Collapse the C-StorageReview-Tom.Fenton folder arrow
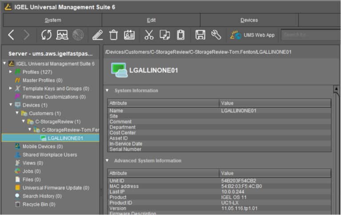This screenshot has height=215, width=341. click(30, 129)
